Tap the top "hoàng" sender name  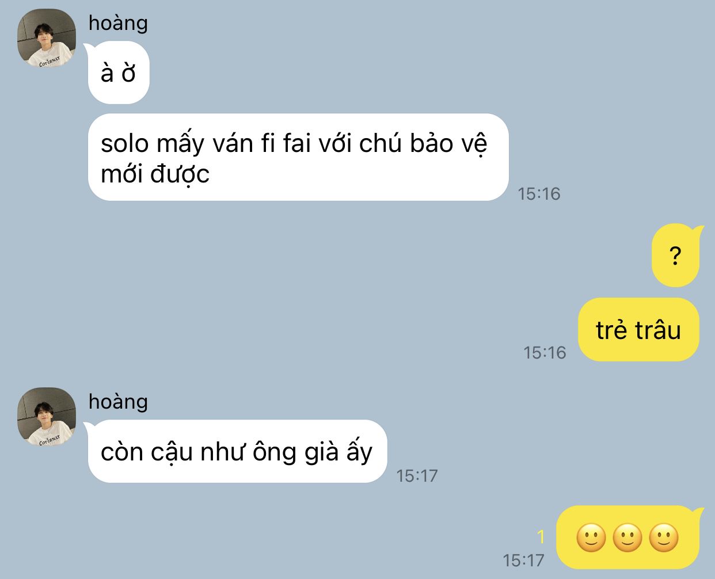tap(118, 23)
